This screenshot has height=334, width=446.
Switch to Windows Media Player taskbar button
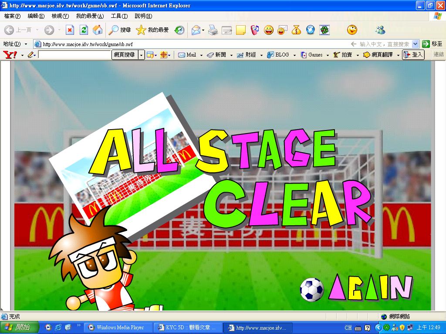pos(119,327)
